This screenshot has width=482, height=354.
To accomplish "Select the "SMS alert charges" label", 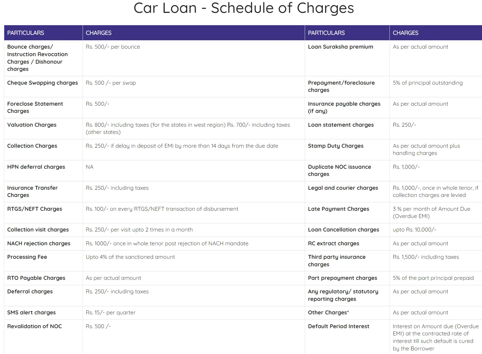I will point(32,313).
